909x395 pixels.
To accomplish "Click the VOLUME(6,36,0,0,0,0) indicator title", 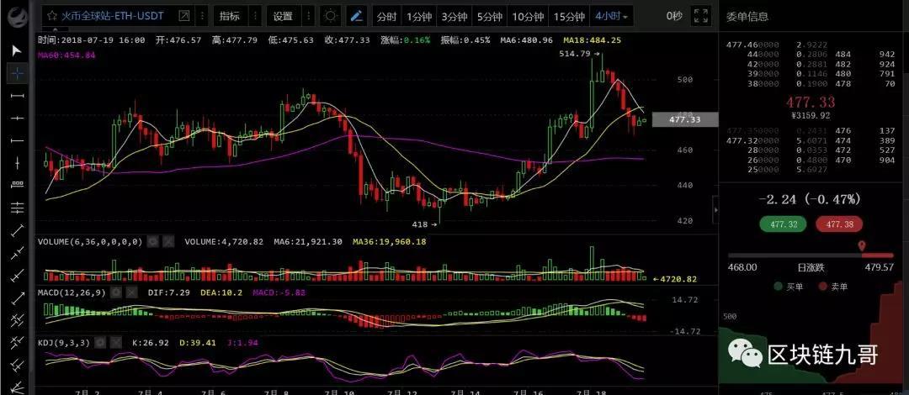I will pos(90,241).
